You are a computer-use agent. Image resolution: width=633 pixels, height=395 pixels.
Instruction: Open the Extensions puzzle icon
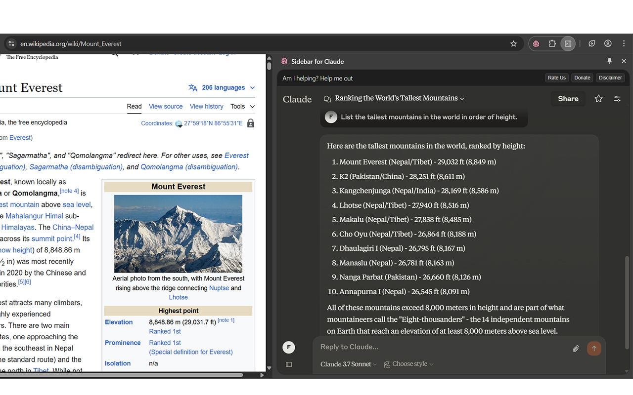pyautogui.click(x=552, y=43)
